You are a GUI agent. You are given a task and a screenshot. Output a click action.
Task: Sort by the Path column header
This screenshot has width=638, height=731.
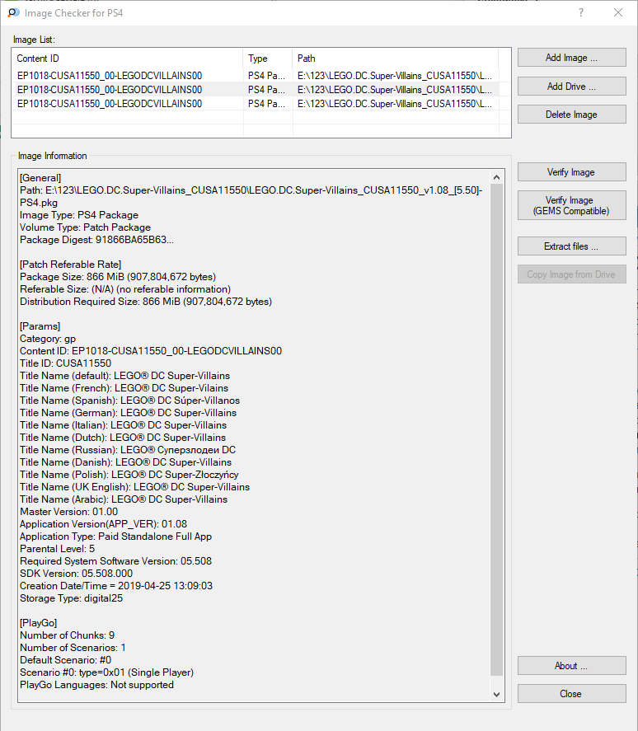coord(396,59)
